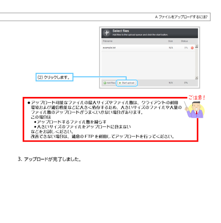Click the Start upload button label

(x=128, y=83)
